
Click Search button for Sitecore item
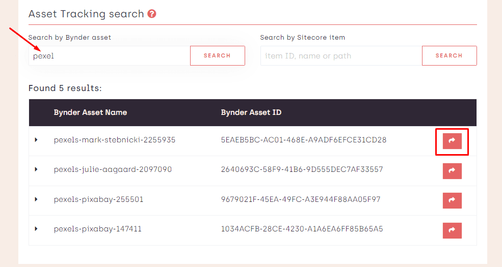click(x=449, y=56)
